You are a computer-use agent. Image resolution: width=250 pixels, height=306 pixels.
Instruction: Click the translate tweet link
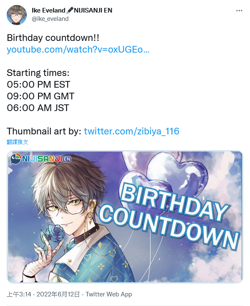(18, 142)
